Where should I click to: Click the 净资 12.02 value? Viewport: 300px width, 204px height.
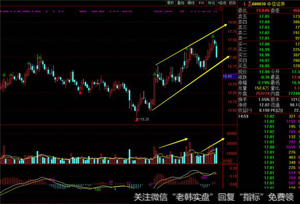pos(264,105)
